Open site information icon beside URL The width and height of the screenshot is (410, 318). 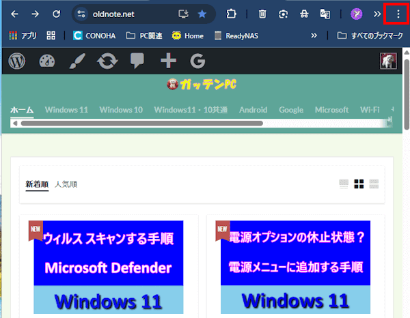tap(81, 14)
